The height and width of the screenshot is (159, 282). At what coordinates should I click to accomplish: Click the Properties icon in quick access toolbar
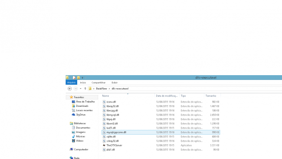pos(74,78)
